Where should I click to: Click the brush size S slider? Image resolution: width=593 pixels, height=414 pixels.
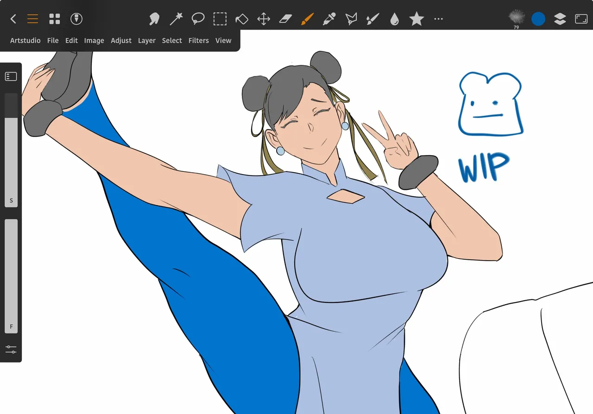coord(11,148)
